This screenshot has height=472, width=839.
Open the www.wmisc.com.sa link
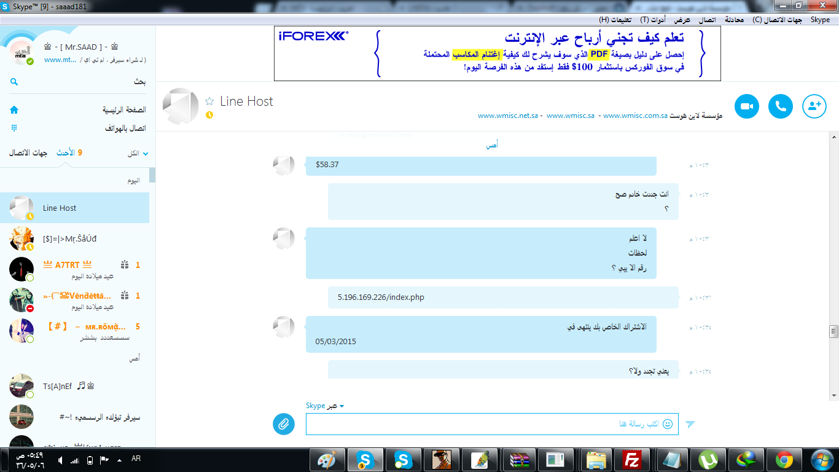pyautogui.click(x=635, y=116)
